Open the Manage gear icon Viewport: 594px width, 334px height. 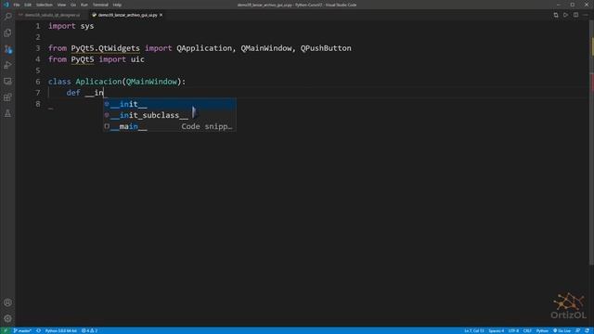pos(7,318)
